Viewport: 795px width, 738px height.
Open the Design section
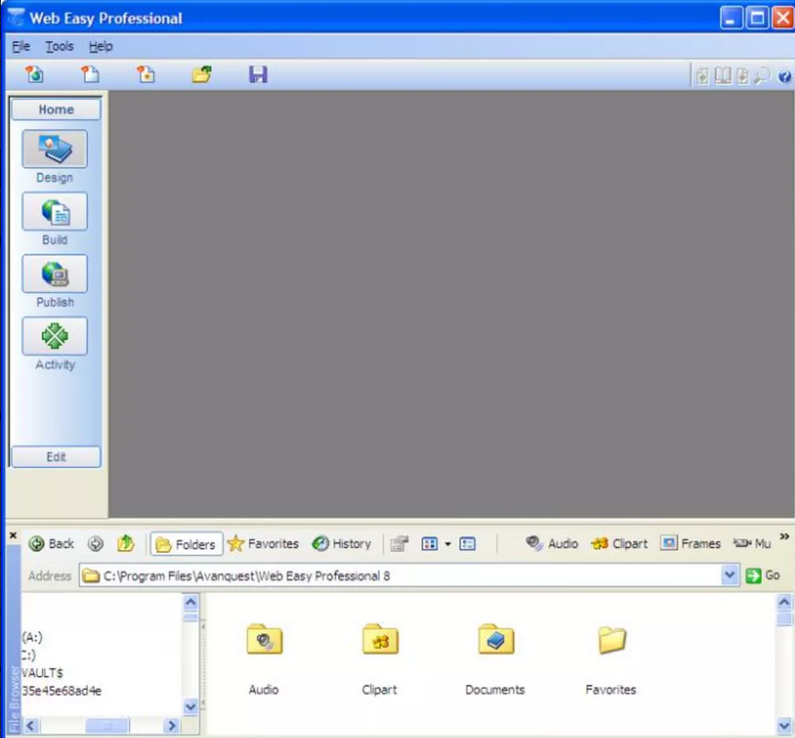click(x=55, y=149)
